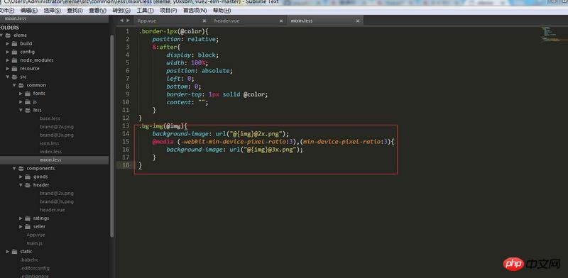Collapse the eleme root folder arrow
This screenshot has width=568, height=278.
click(x=2, y=35)
